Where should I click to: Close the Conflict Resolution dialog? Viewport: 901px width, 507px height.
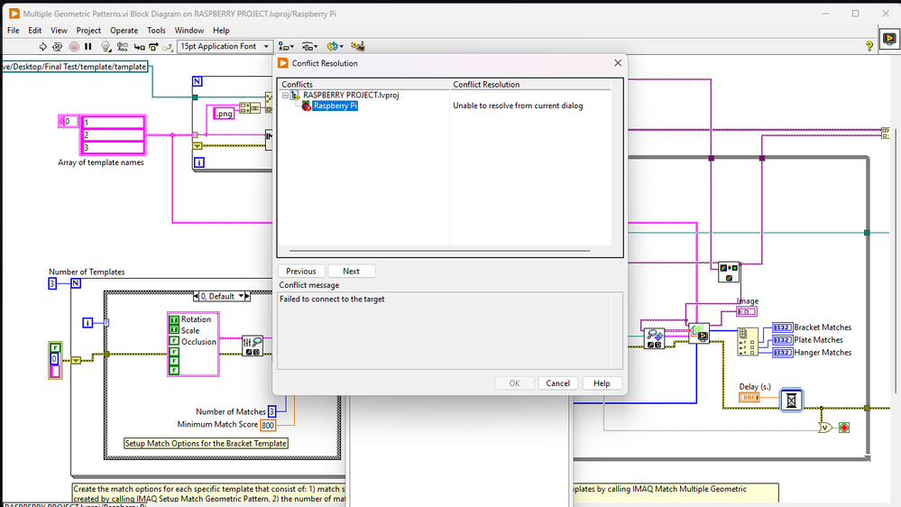point(618,62)
